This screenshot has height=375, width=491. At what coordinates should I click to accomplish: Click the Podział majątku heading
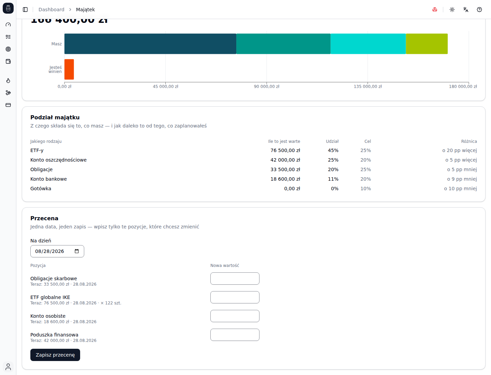55,117
